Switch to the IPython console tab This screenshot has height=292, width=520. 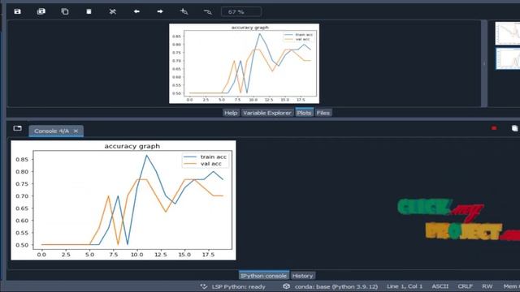click(x=263, y=276)
